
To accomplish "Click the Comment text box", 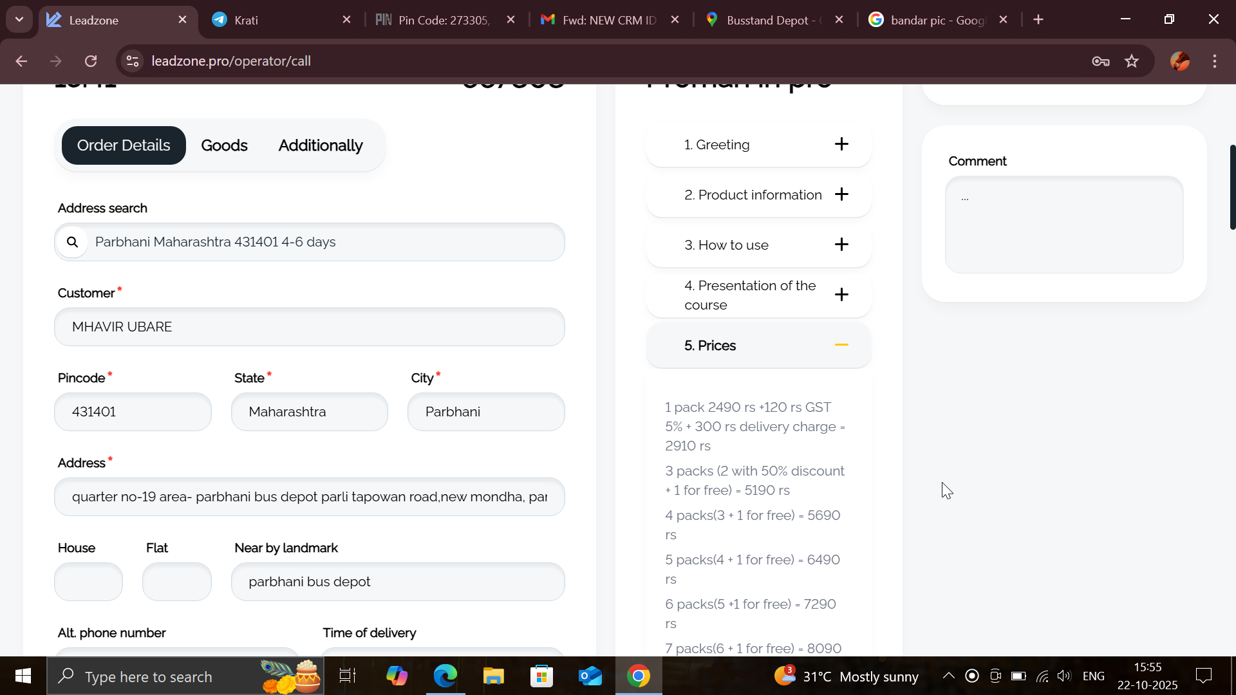I will tap(1063, 225).
